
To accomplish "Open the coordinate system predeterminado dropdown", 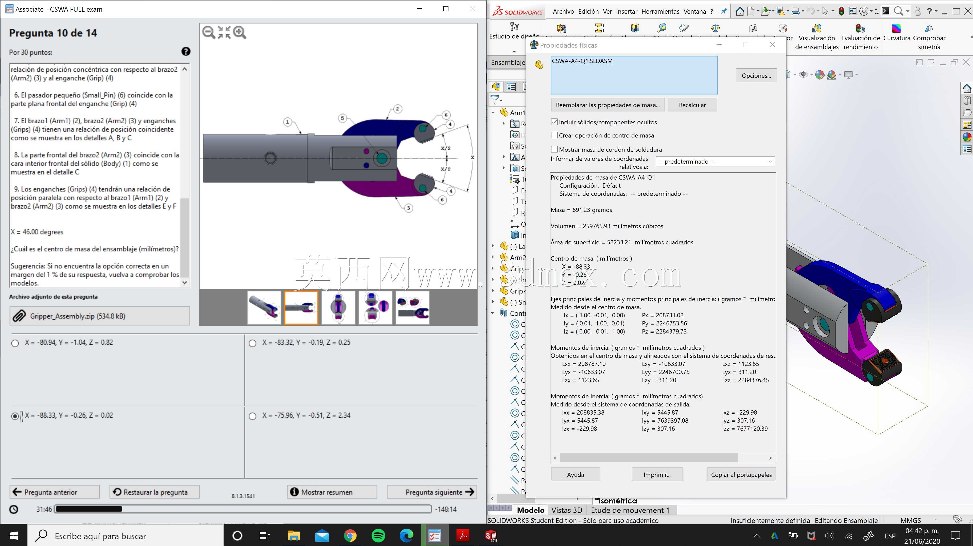I will pyautogui.click(x=715, y=161).
